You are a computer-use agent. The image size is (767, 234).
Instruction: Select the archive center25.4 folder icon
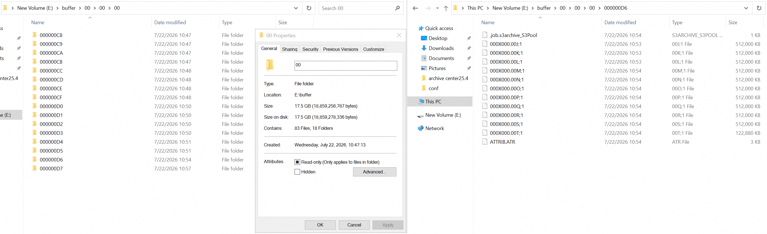pyautogui.click(x=424, y=78)
